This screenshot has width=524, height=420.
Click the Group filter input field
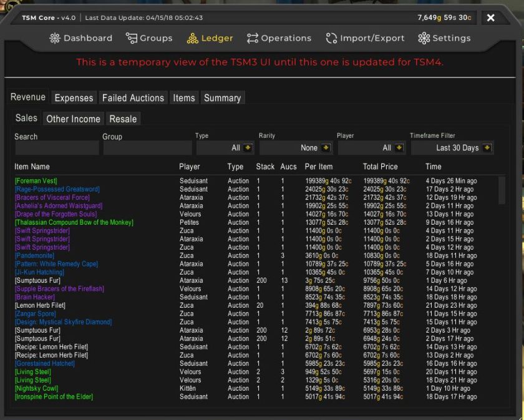147,148
